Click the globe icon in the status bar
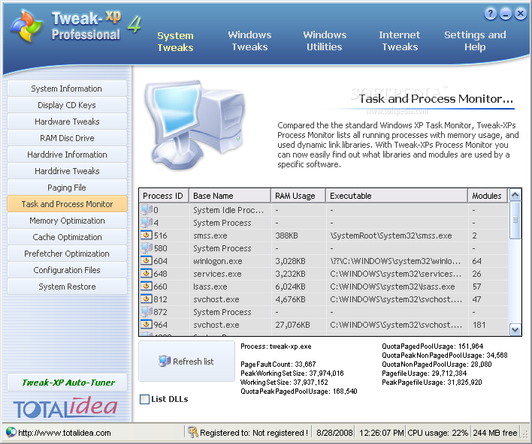Image resolution: width=532 pixels, height=444 pixels. pyautogui.click(x=11, y=432)
